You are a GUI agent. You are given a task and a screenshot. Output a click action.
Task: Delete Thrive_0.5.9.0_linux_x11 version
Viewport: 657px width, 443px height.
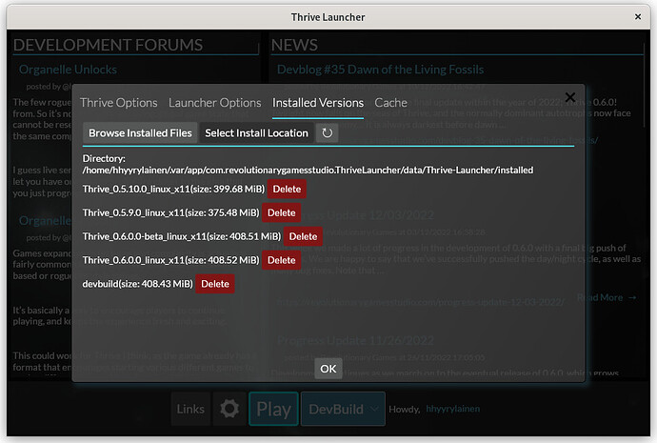coord(282,212)
